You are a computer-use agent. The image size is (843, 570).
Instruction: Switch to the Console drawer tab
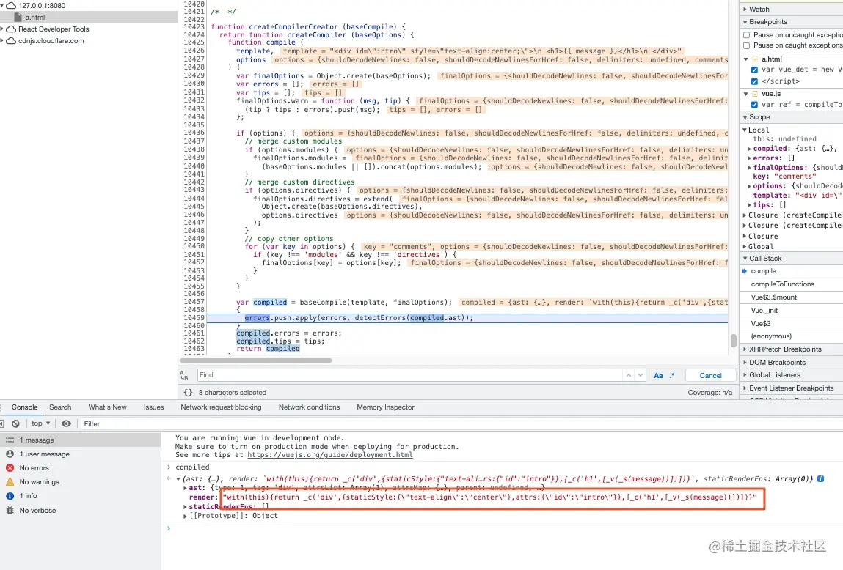point(25,407)
